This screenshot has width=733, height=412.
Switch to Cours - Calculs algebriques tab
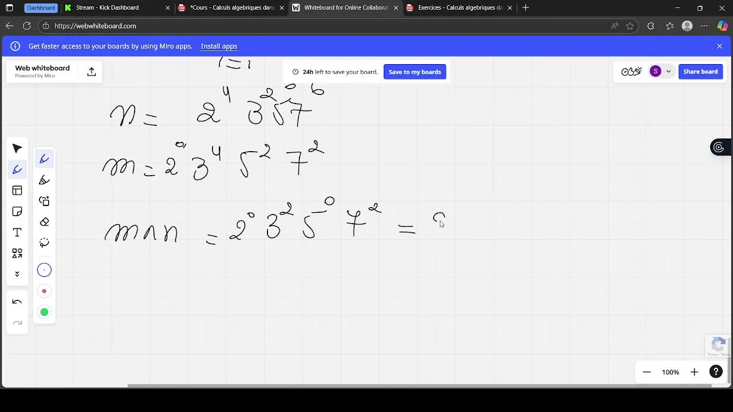pos(231,8)
